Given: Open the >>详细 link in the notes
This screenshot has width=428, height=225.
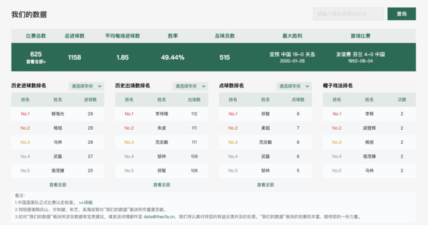Looking at the screenshot, I should coord(86,203).
